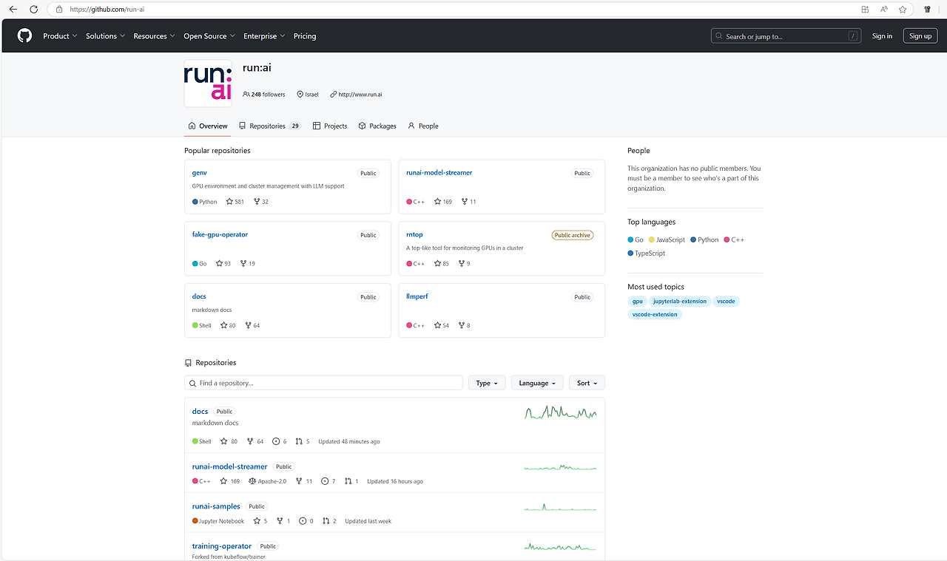Open the Sort dropdown
Screen dimensions: 947x561
587,383
